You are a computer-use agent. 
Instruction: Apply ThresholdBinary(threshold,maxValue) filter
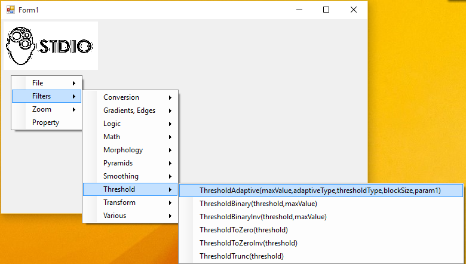coord(321,204)
